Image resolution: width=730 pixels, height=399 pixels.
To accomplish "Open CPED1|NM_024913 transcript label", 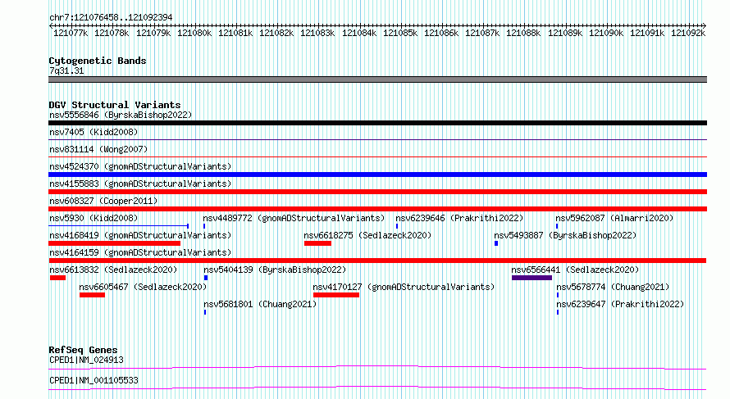I will tap(86, 360).
